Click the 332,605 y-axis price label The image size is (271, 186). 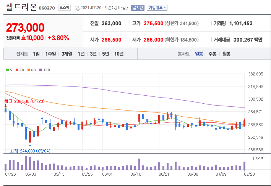coord(256,74)
